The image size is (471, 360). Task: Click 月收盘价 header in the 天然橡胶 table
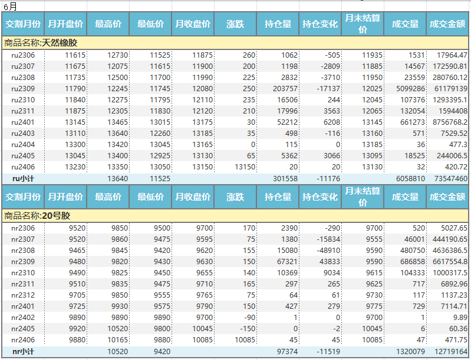click(x=193, y=24)
